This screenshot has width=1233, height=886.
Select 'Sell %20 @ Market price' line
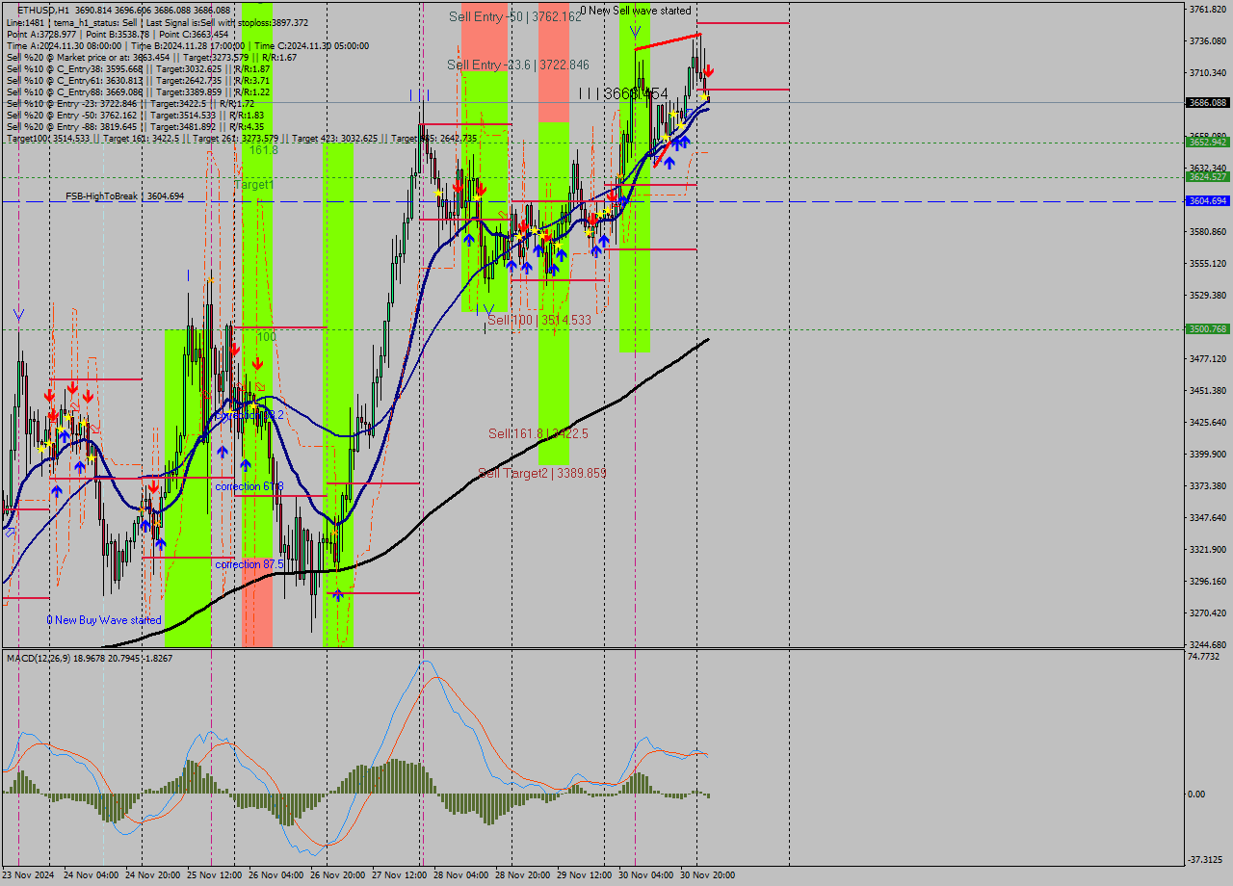[x=151, y=57]
